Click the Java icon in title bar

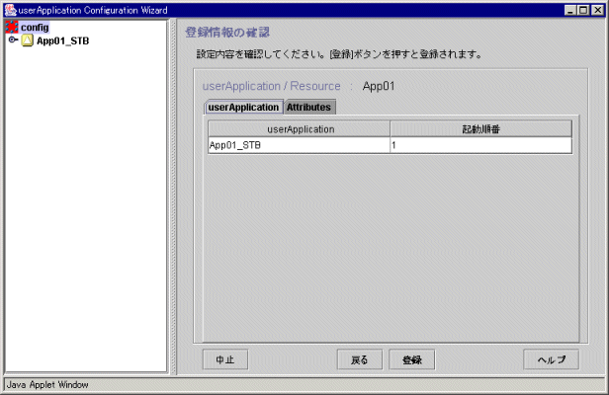[x=11, y=10]
